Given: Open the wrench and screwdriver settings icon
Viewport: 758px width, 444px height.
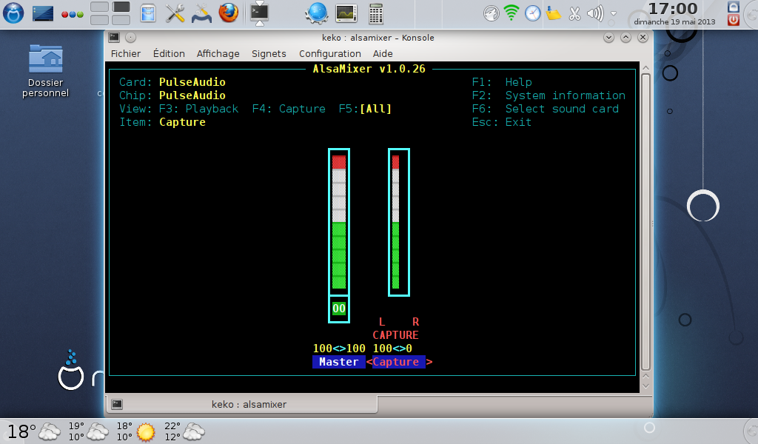Looking at the screenshot, I should tap(175, 13).
